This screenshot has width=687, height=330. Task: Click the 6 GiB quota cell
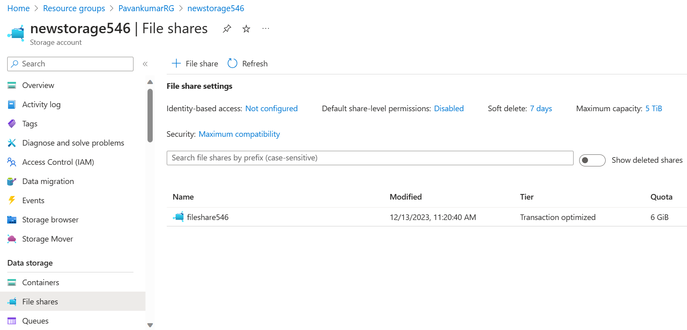(659, 217)
